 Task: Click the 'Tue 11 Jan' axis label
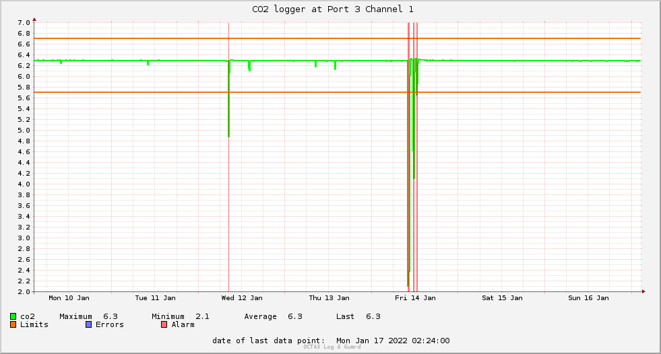pos(155,298)
